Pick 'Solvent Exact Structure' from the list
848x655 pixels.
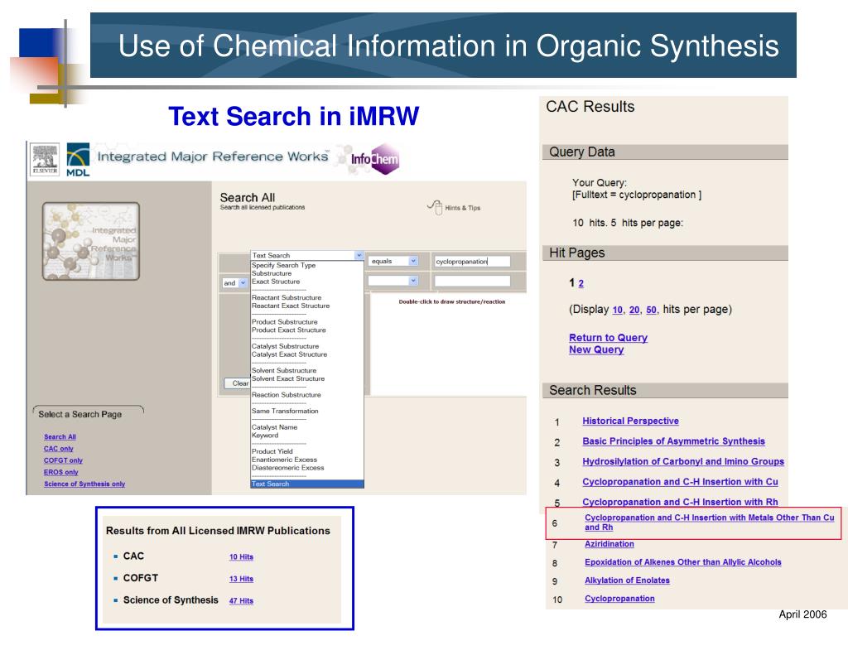point(288,379)
